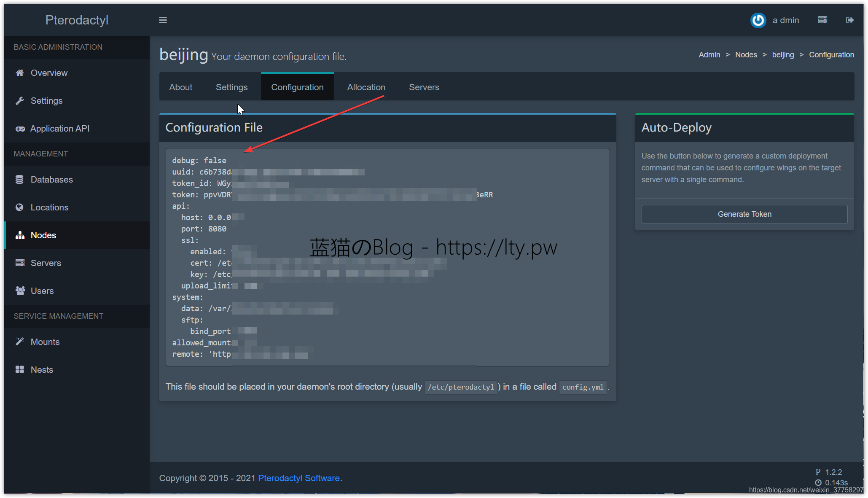Click the Nodes sitemap icon

coord(20,235)
